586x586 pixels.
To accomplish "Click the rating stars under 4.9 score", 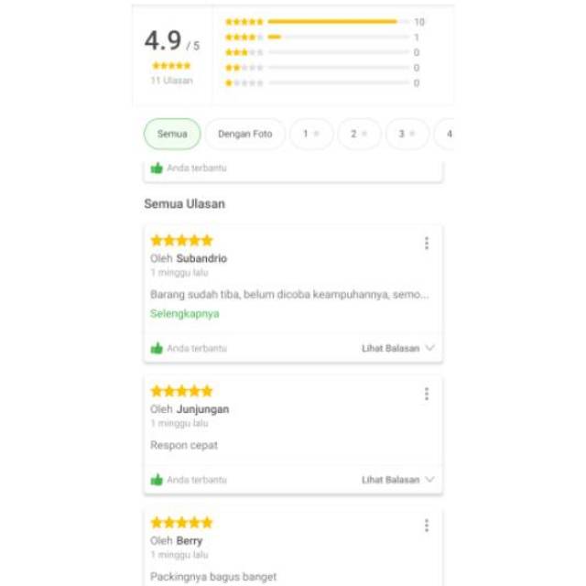I will click(x=171, y=66).
